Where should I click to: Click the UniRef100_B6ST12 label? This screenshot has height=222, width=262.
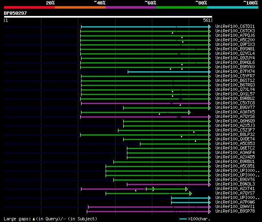pos(235,81)
